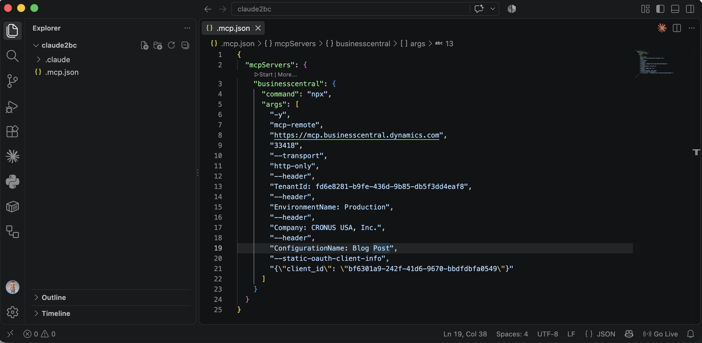Change end of line sequence LF
The width and height of the screenshot is (702, 343).
571,334
